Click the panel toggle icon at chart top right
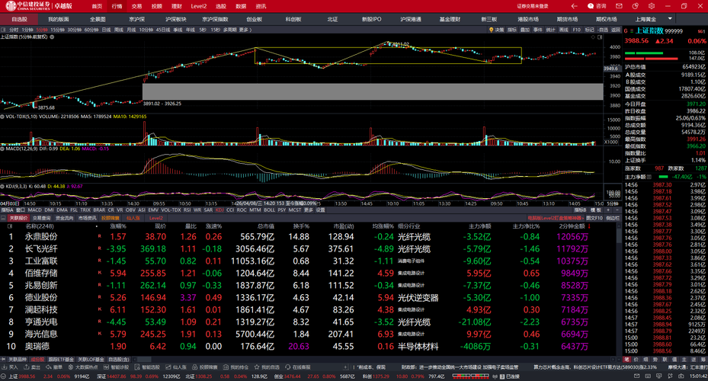Viewport: 708px width, 381px height. pyautogui.click(x=600, y=37)
